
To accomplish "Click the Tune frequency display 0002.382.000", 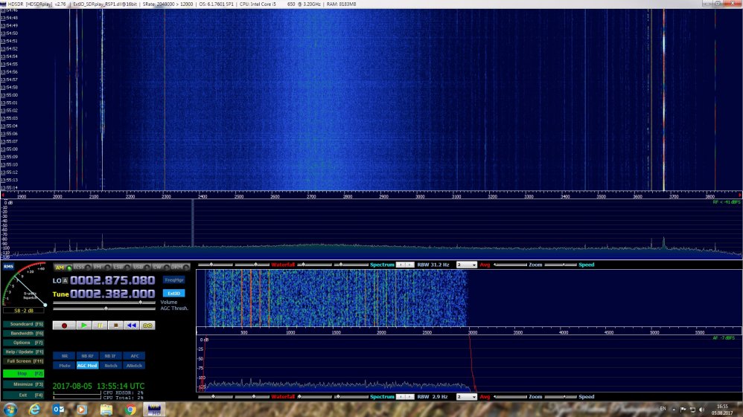I will pos(112,294).
